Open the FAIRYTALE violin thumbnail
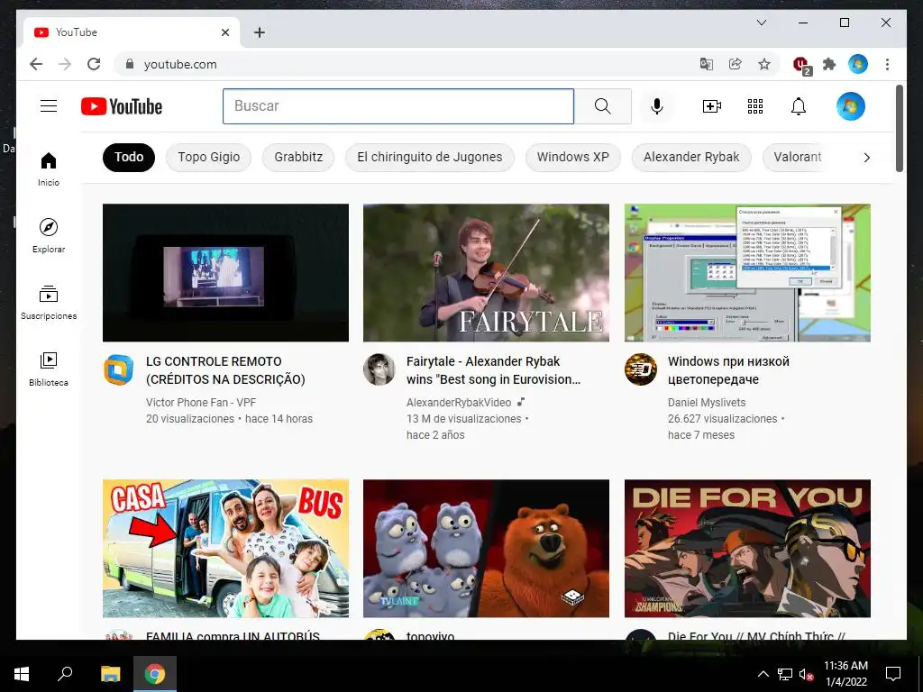Viewport: 923px width, 692px height. point(486,272)
